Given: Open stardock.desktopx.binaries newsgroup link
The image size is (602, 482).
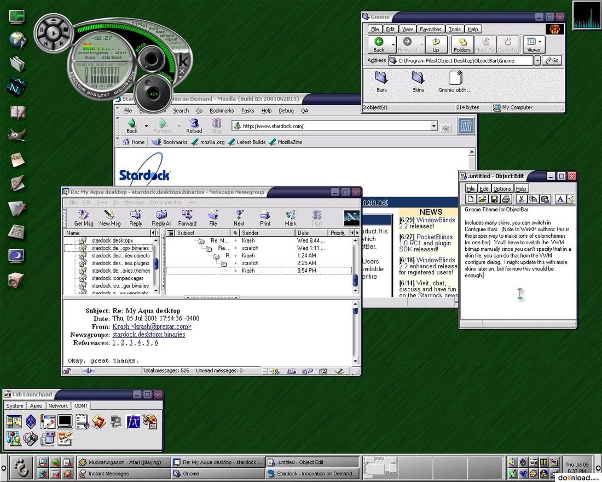Looking at the screenshot, I should [x=148, y=335].
